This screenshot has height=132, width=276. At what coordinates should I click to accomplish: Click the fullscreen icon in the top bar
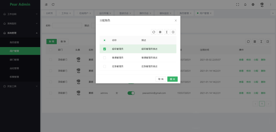(x=237, y=5)
